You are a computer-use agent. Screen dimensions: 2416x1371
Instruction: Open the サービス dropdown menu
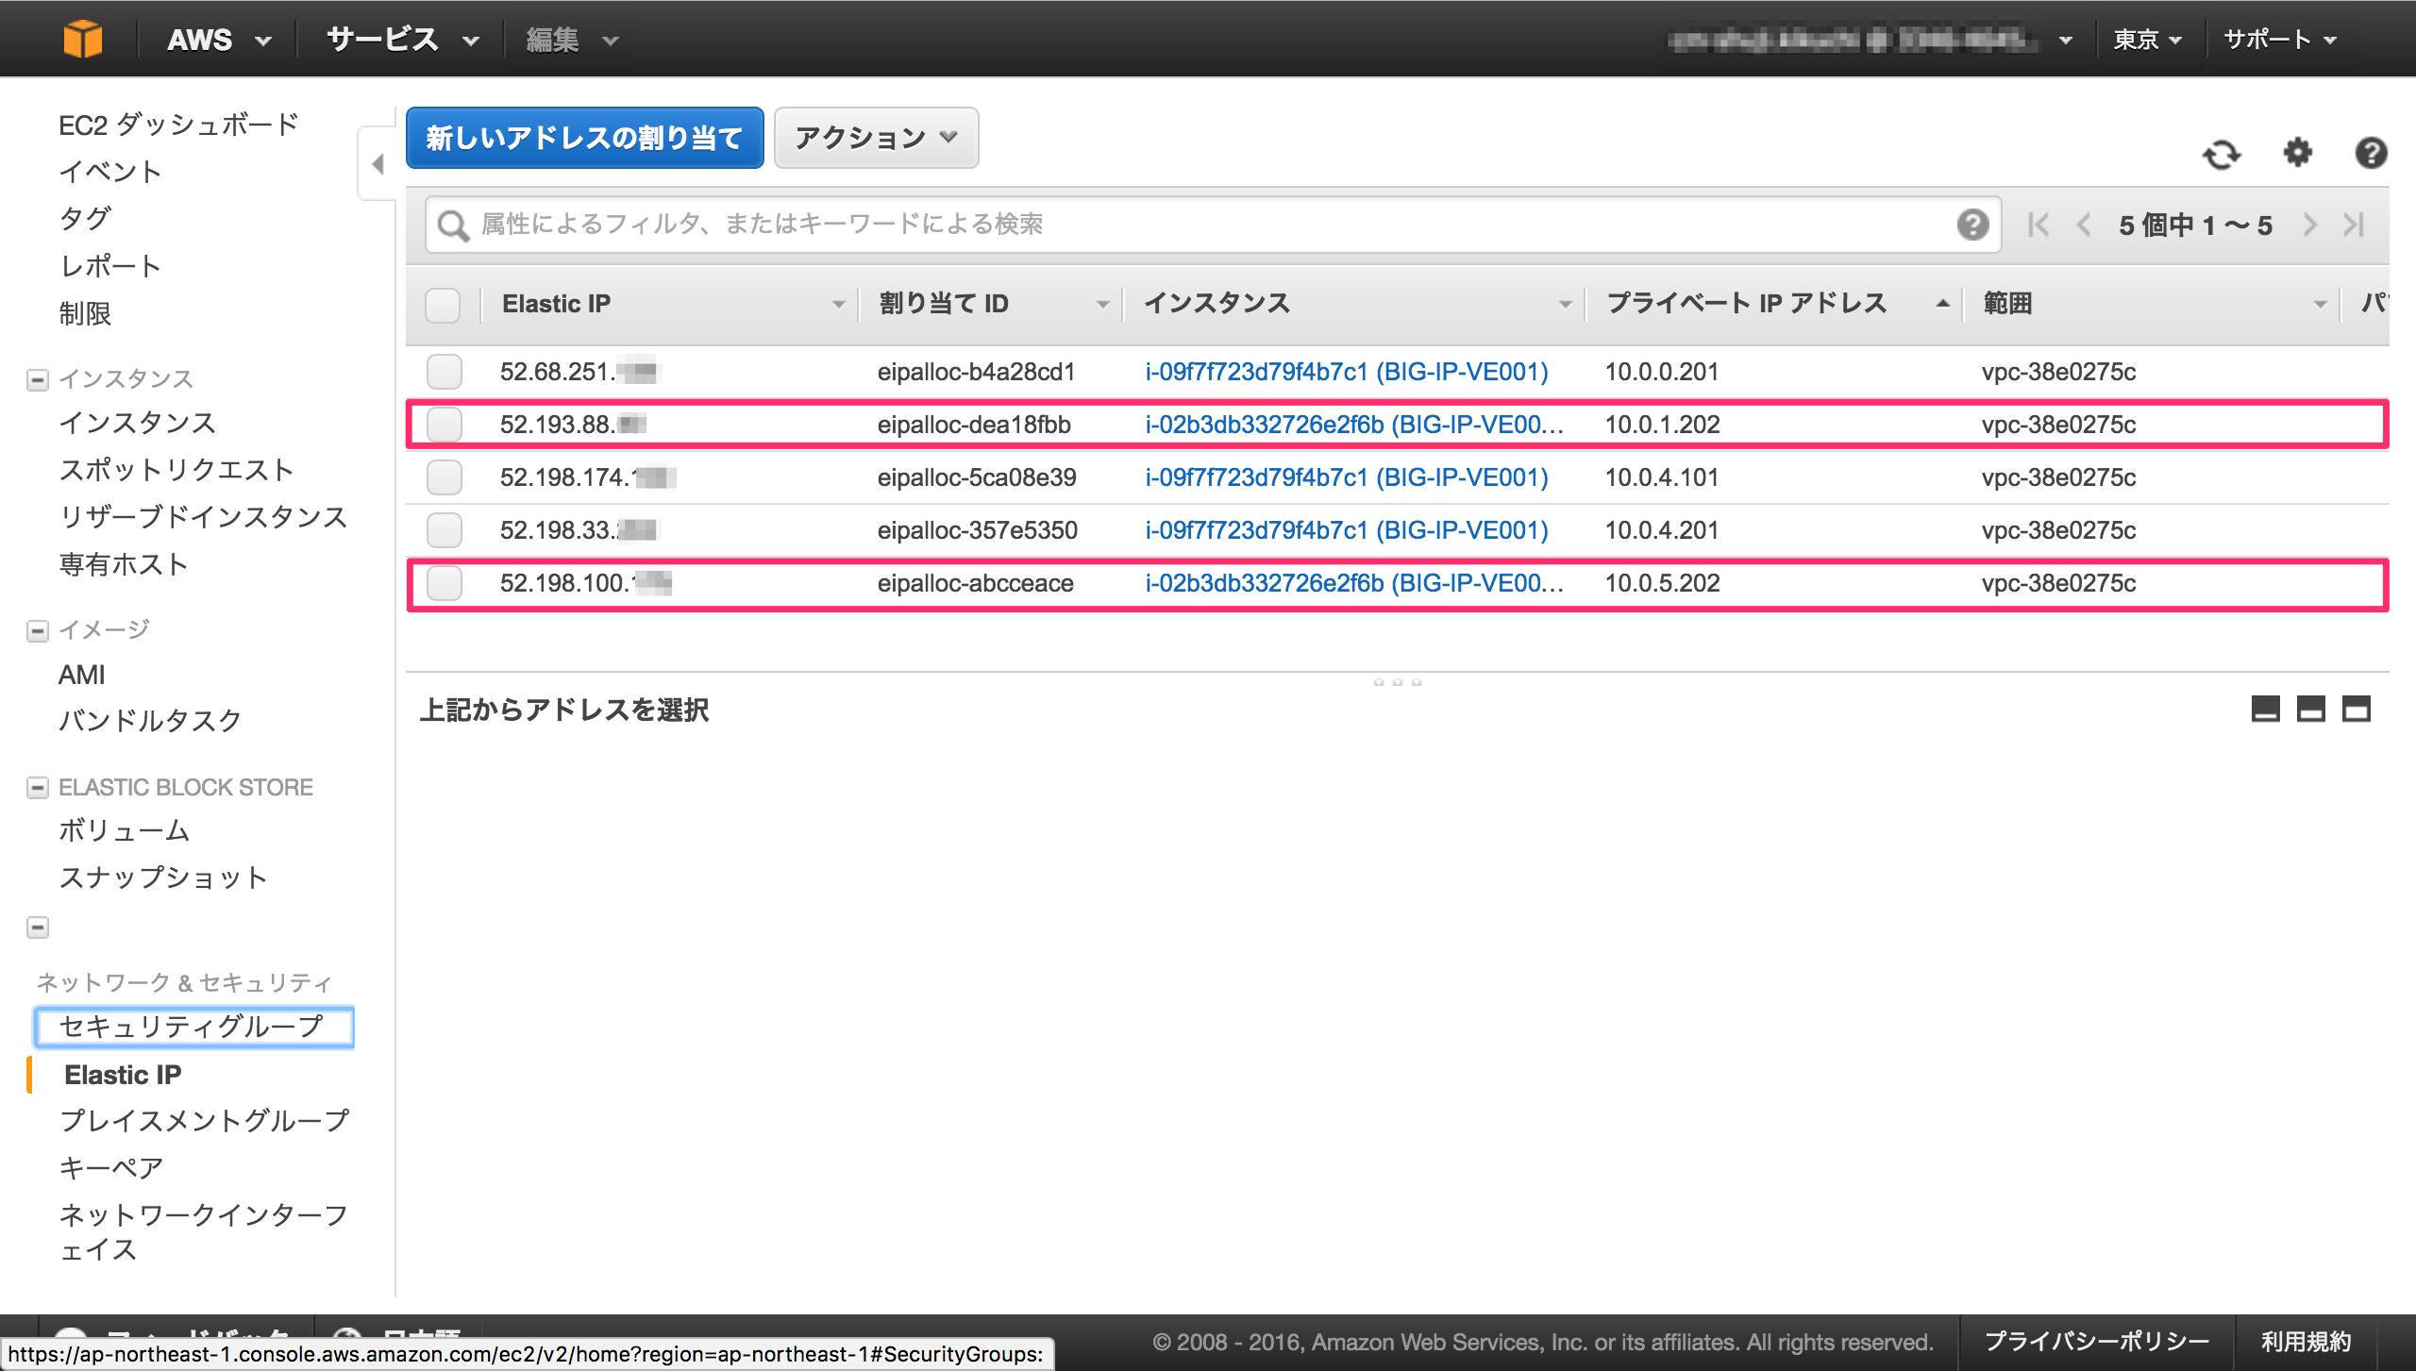pos(403,40)
